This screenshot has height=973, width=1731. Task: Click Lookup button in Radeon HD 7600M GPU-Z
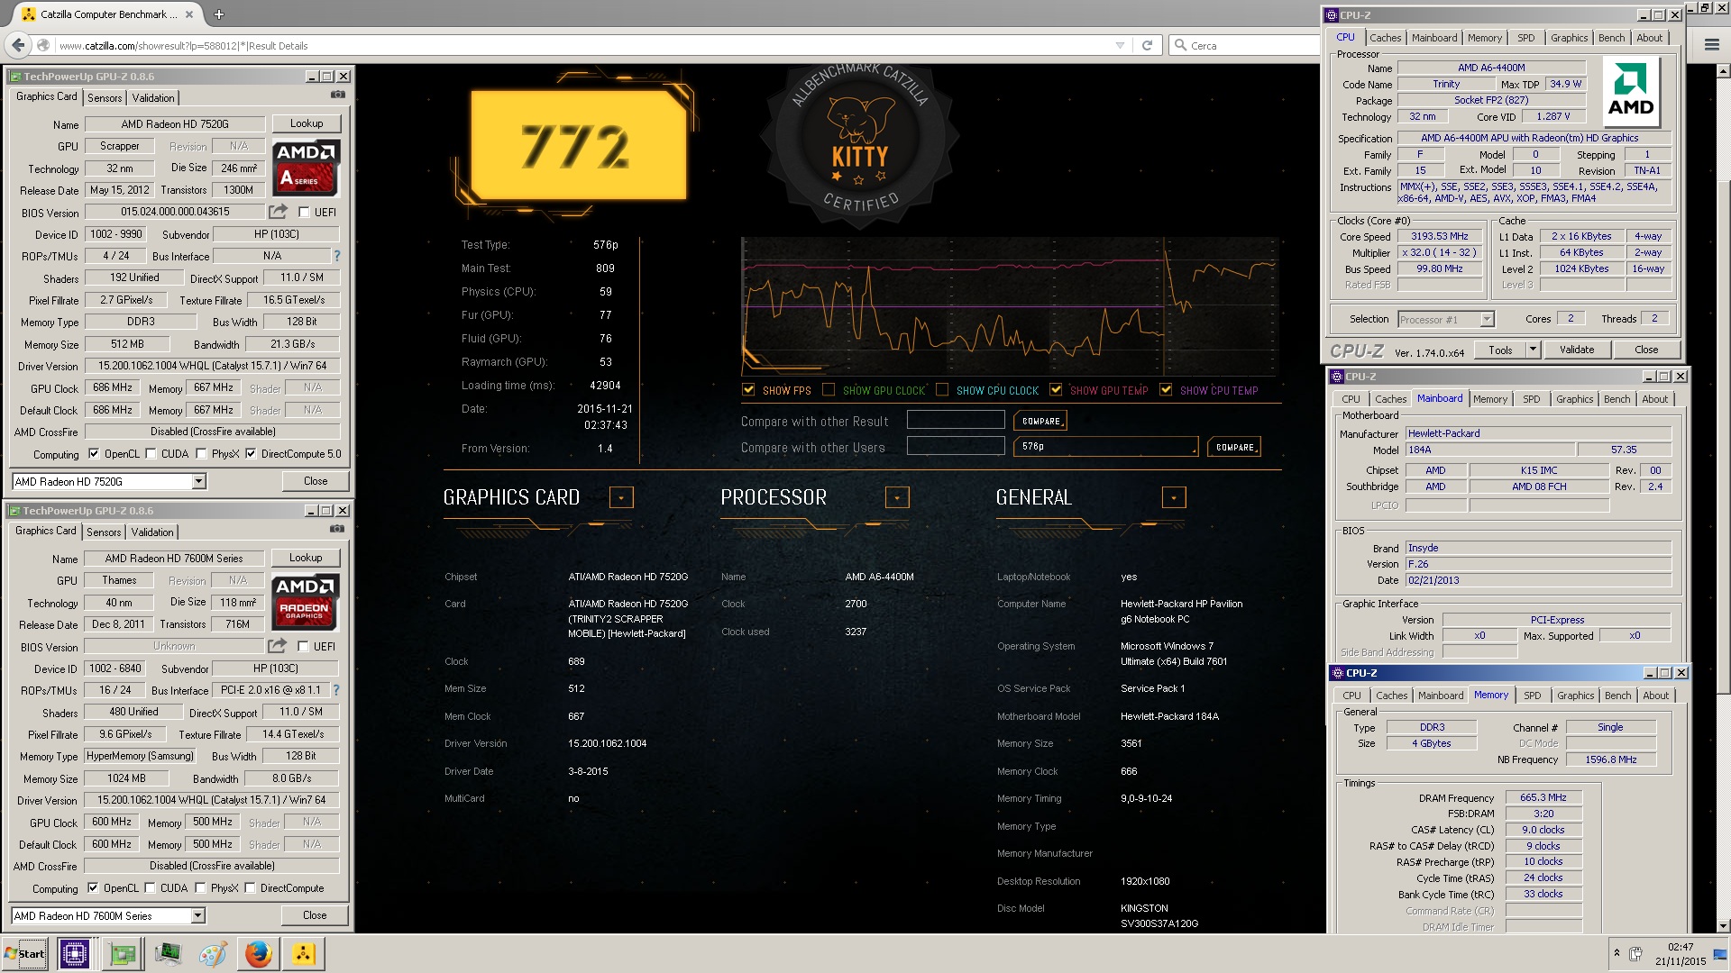(x=306, y=558)
